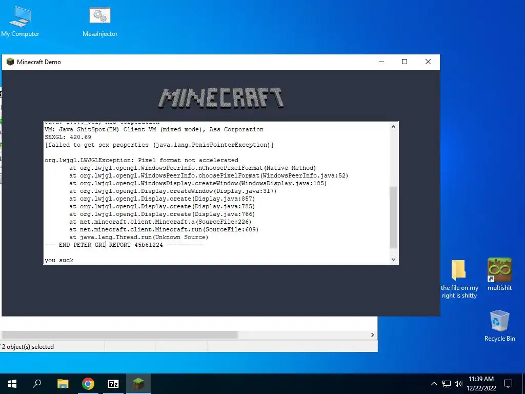Open taskbar search magnifier
525x394 pixels.
37,384
